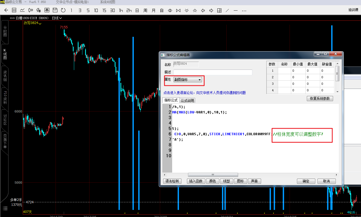The image size is (361, 217).
Task: Click the save (floppy disk) toolbar icon
Action: tap(55, 10)
